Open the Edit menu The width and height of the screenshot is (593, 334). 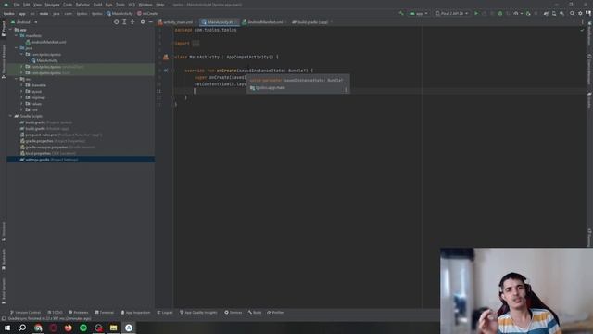tap(27, 5)
